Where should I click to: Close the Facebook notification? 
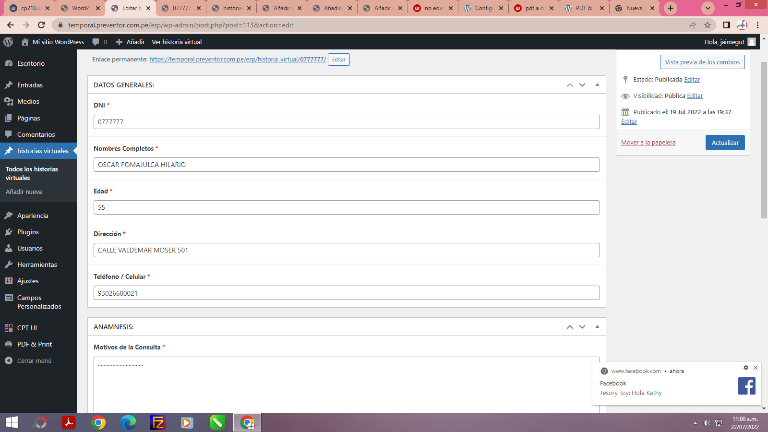(756, 368)
